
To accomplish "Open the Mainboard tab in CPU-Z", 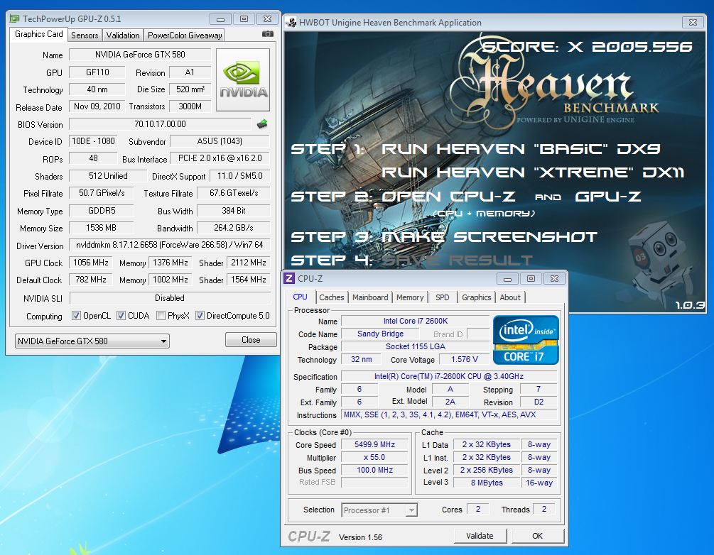I will (370, 297).
